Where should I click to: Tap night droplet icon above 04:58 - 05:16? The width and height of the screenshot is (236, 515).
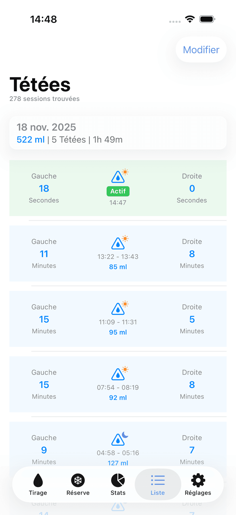(118, 440)
